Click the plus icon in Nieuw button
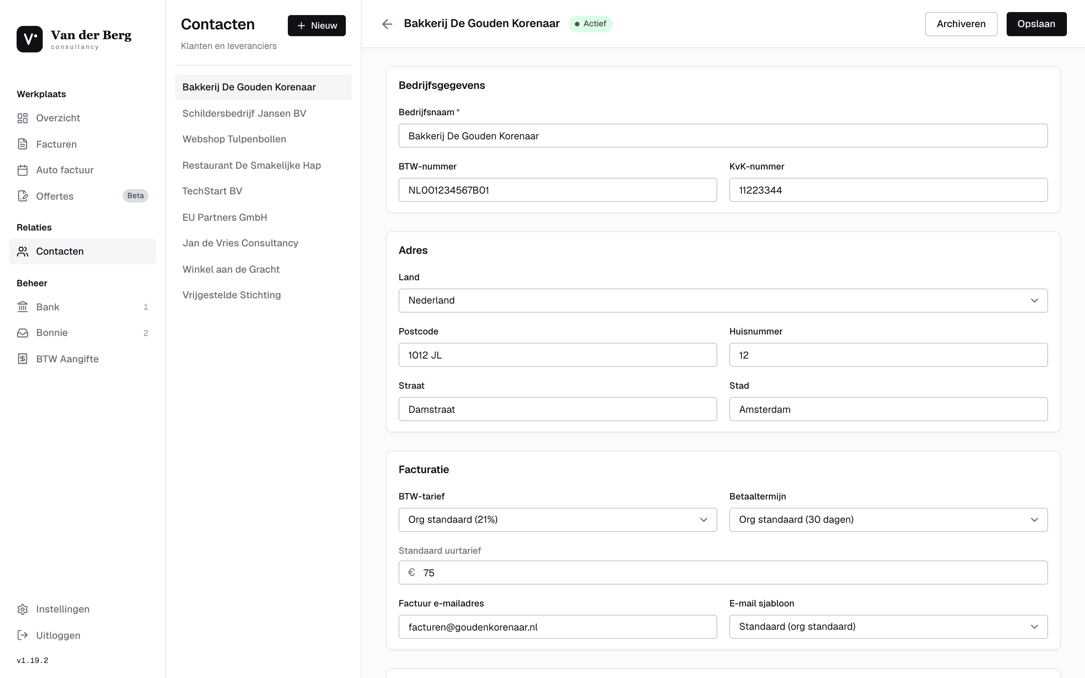The image size is (1085, 678). (301, 26)
